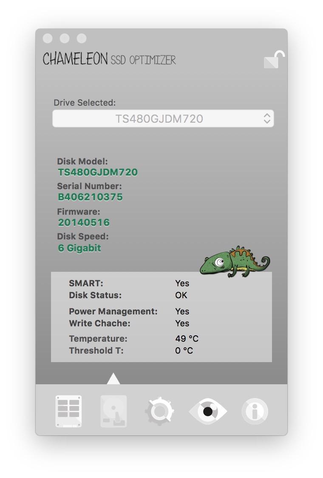
Task: Click the Disk Status label
Action: pos(95,295)
